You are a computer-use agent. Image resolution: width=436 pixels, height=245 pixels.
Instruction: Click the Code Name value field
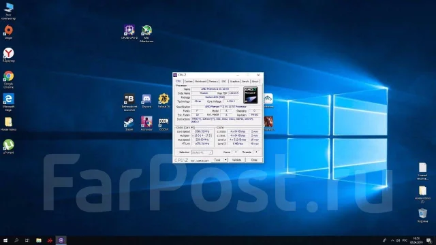click(x=204, y=93)
